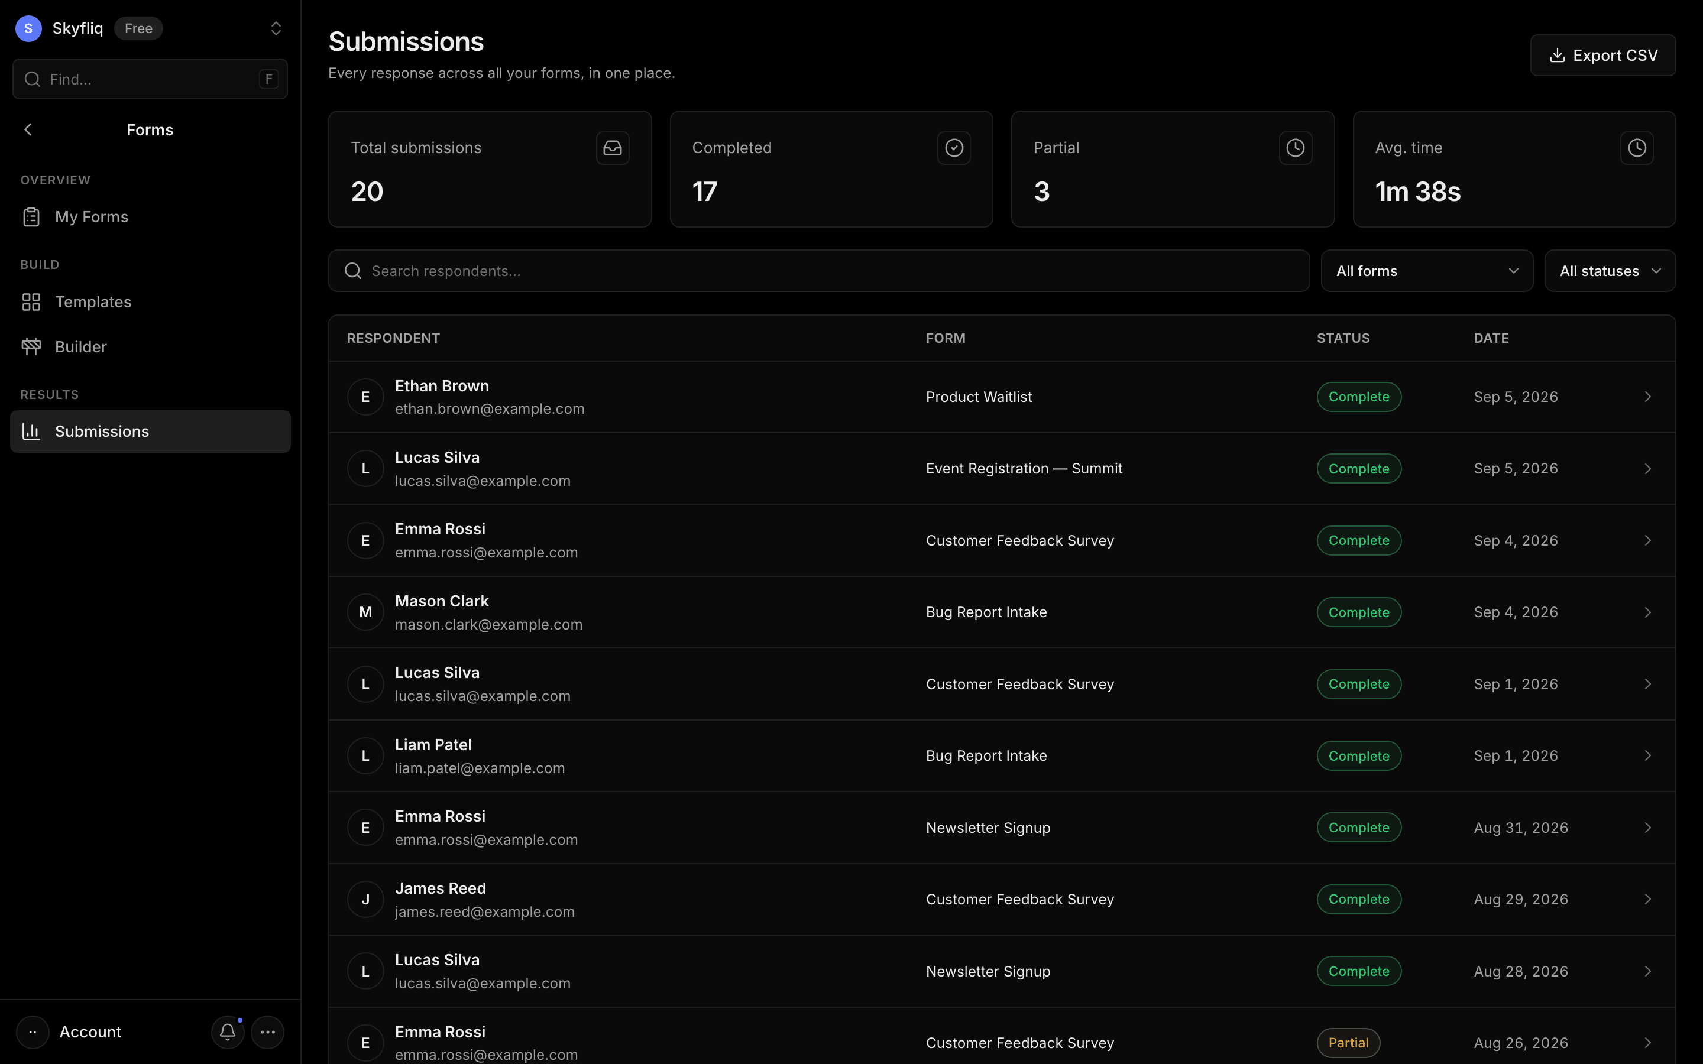1703x1064 pixels.
Task: Click Mason Clark's M avatar
Action: (365, 612)
